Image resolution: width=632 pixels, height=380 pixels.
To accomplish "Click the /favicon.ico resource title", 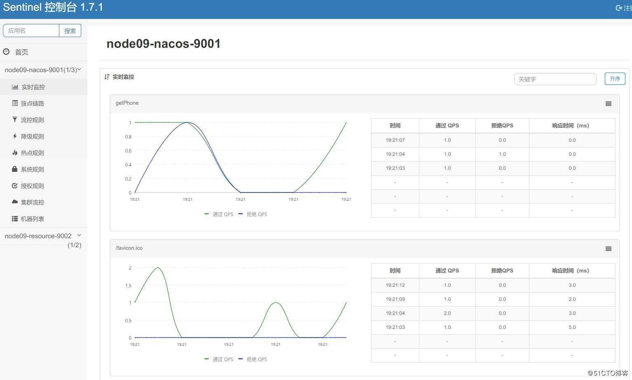I will 129,248.
